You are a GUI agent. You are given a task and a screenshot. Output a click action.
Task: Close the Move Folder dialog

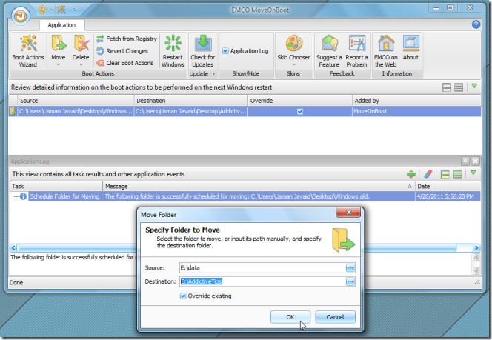click(x=348, y=213)
